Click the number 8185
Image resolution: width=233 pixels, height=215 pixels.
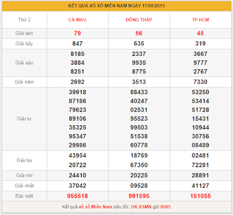pyautogui.click(x=77, y=54)
